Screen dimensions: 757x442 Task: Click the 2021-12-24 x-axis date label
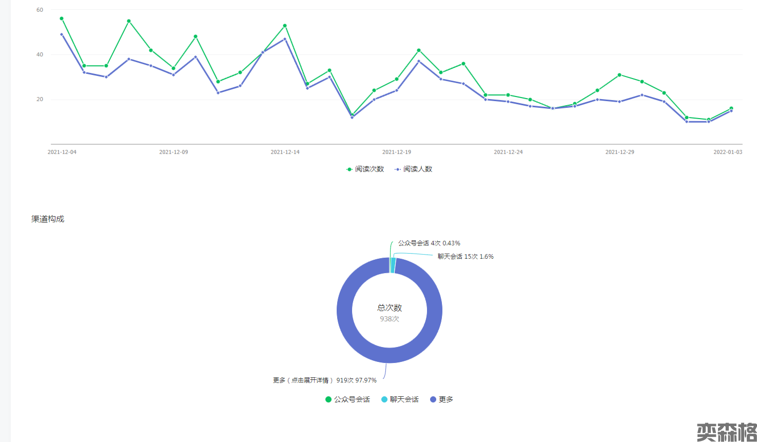coord(508,152)
